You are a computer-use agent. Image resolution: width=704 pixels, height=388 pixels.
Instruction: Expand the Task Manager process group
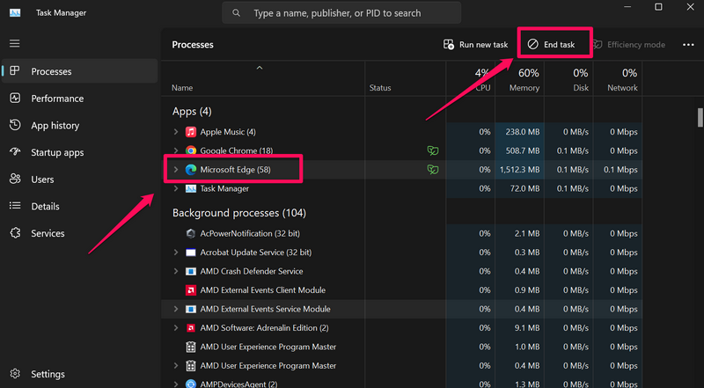click(x=176, y=188)
